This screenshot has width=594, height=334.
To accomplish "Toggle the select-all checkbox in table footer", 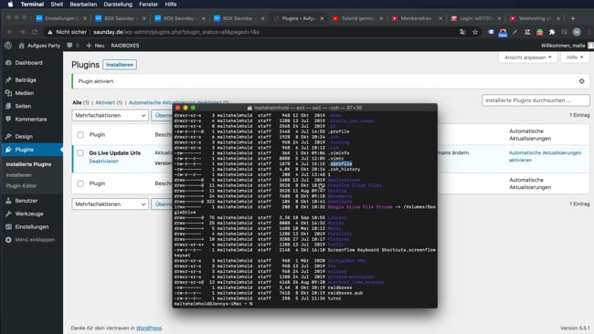I will click(80, 183).
